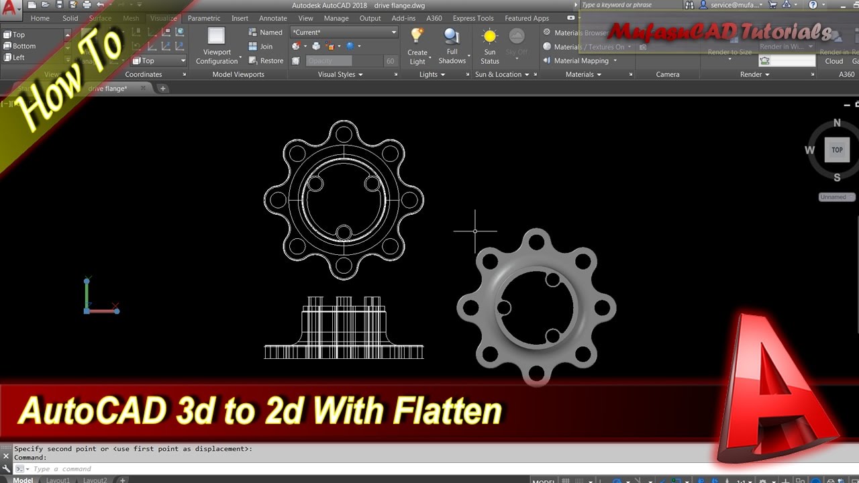This screenshot has width=859, height=483.
Task: Switch to the Layout1 tab
Action: coord(58,480)
